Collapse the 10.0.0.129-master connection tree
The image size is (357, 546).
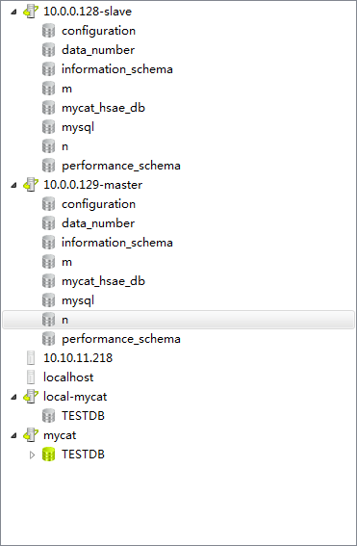(x=13, y=185)
